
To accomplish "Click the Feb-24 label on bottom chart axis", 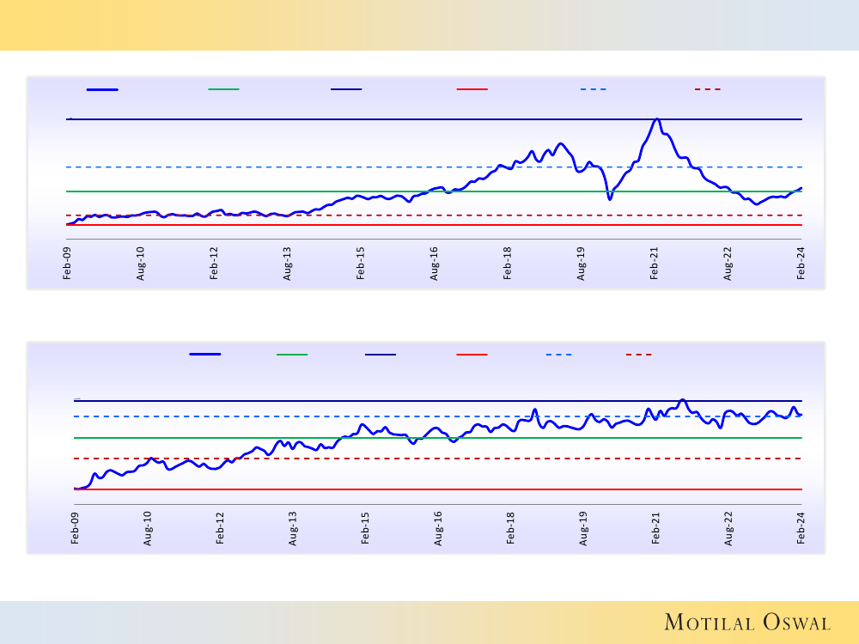I will point(801,529).
